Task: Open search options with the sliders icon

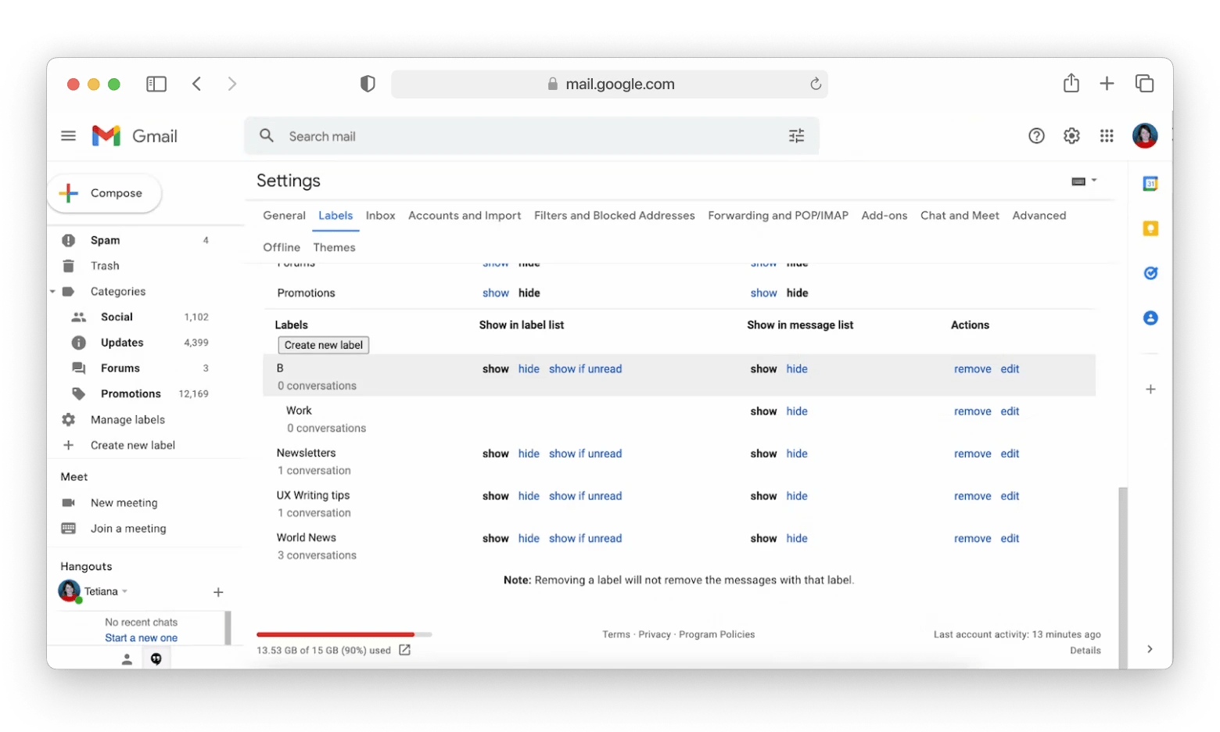Action: [796, 135]
